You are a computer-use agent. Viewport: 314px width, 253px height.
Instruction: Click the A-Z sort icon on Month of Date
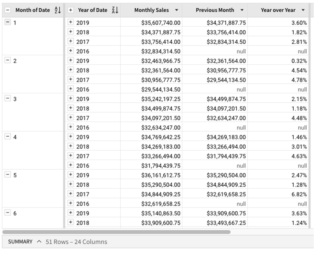point(57,10)
